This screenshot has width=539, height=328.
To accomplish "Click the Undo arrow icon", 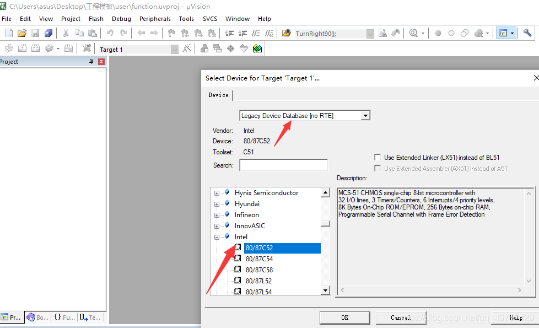I will [110, 33].
